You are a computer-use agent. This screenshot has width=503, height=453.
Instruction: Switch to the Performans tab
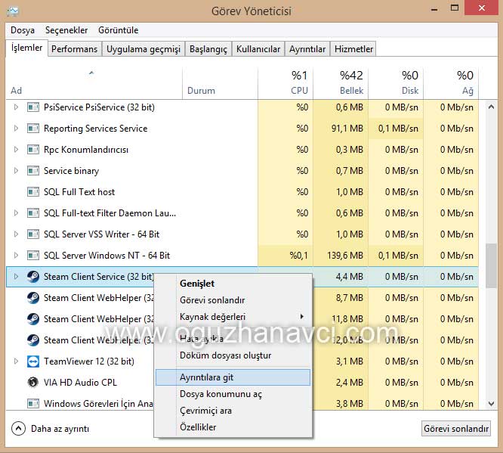coord(75,49)
